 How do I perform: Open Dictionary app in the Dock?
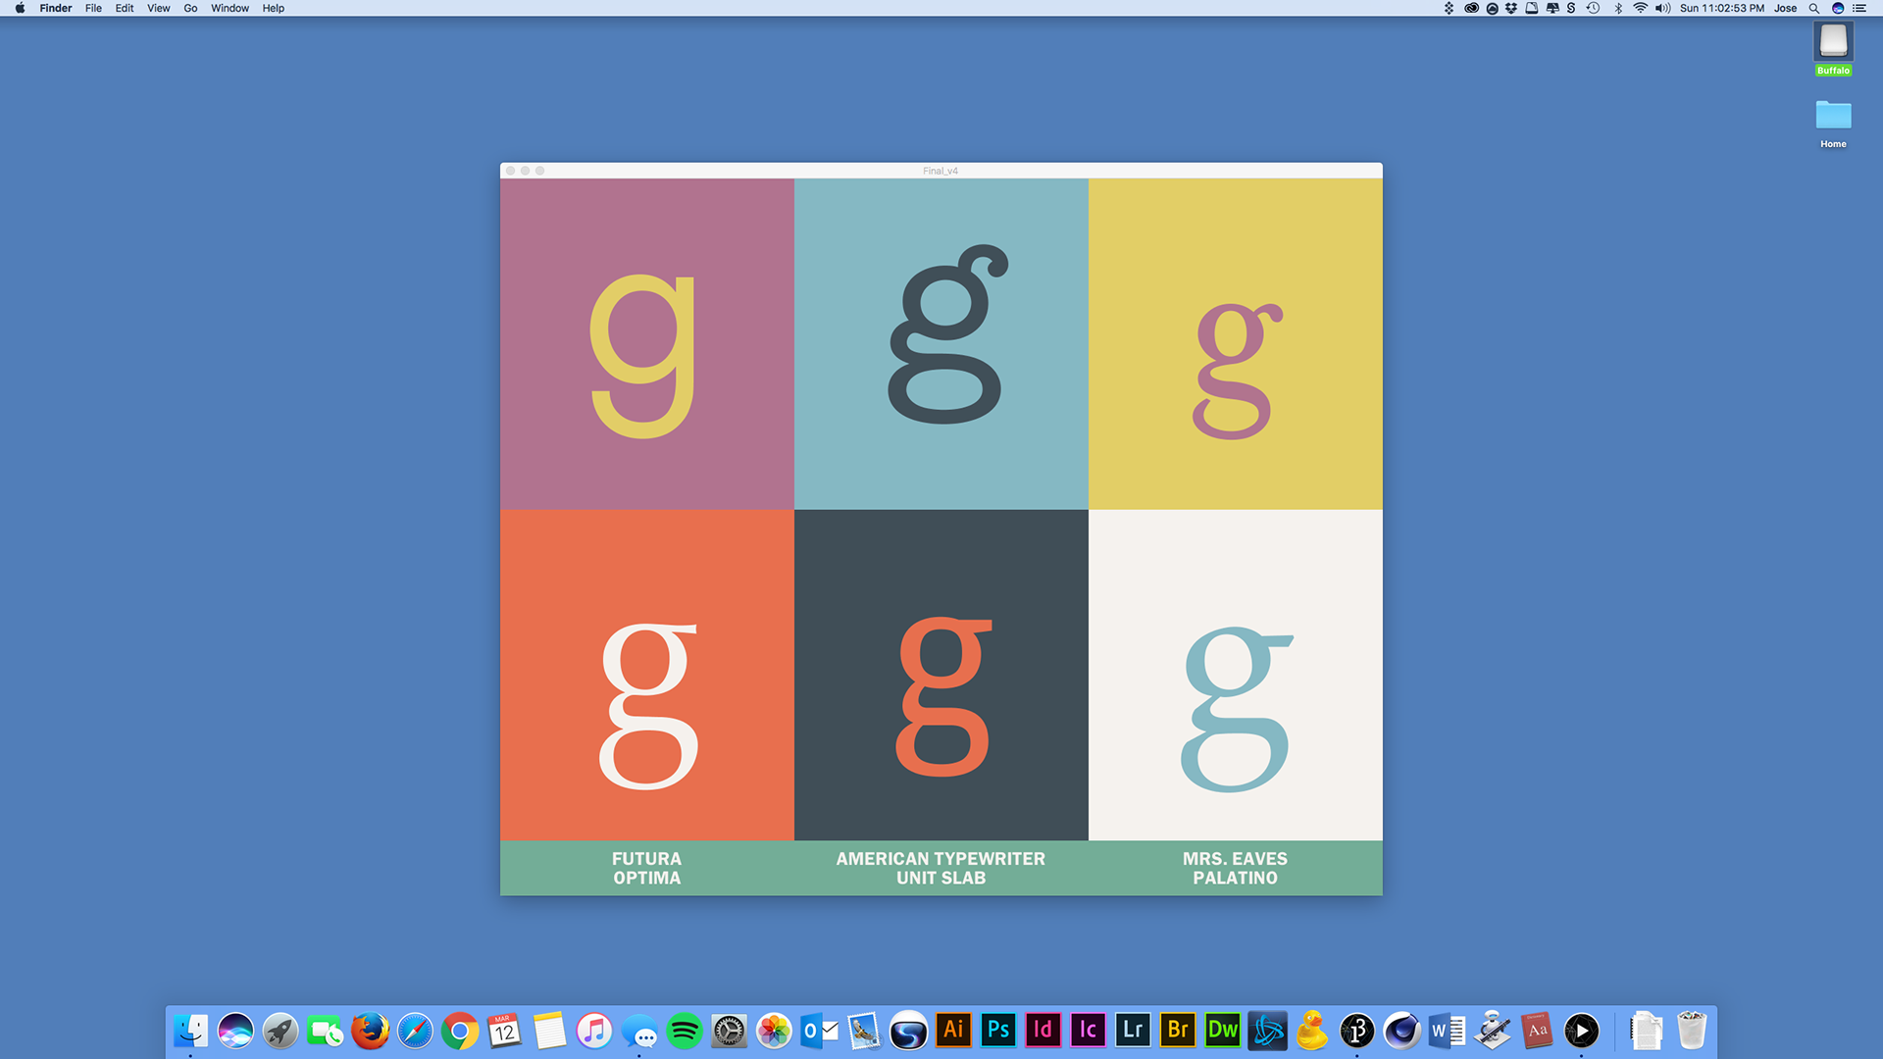coord(1537,1031)
